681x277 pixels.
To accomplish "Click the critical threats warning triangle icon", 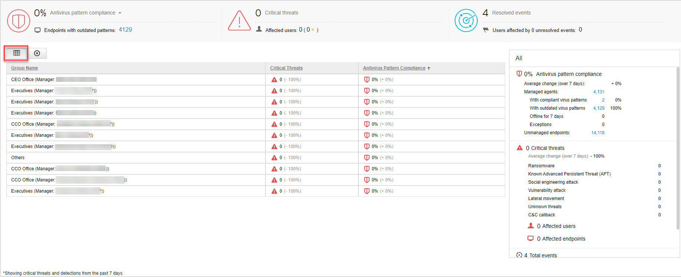I will point(239,21).
